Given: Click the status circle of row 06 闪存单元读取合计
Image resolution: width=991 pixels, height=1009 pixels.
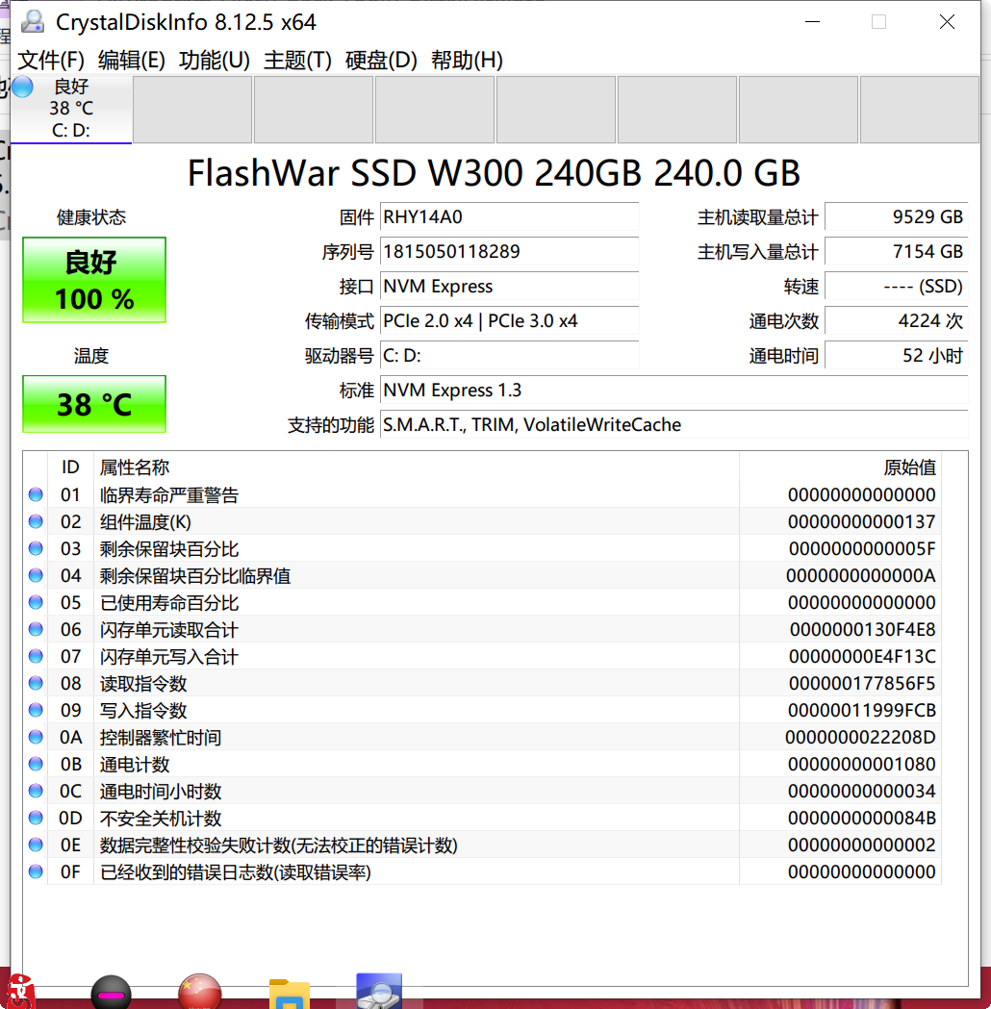Looking at the screenshot, I should tap(36, 629).
